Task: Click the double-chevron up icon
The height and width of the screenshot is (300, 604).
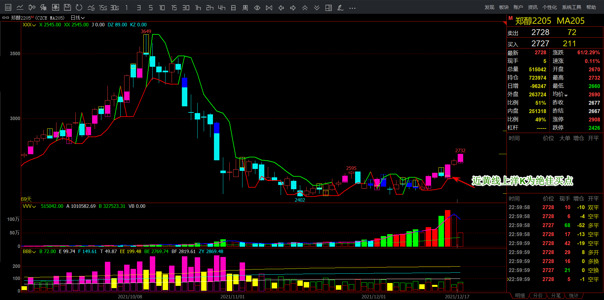Action: coord(305,8)
